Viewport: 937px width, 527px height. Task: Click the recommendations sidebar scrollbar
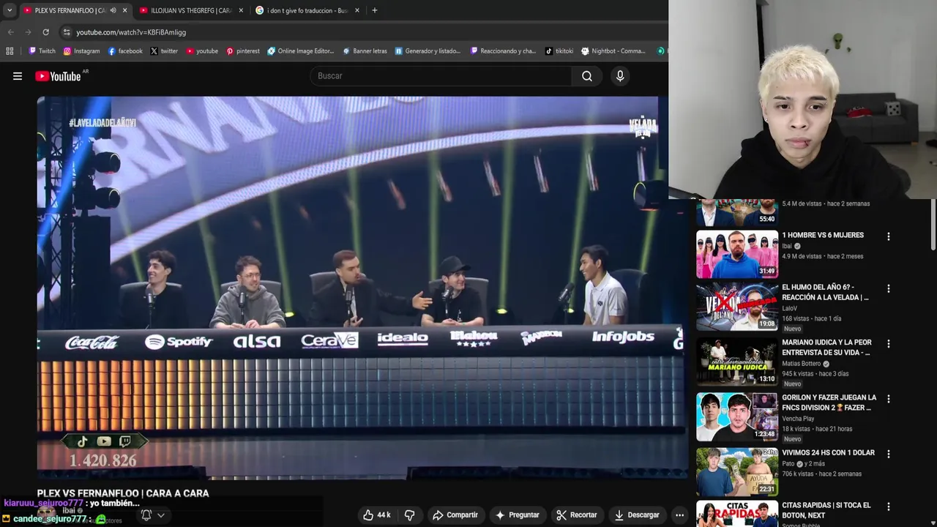[x=933, y=223]
